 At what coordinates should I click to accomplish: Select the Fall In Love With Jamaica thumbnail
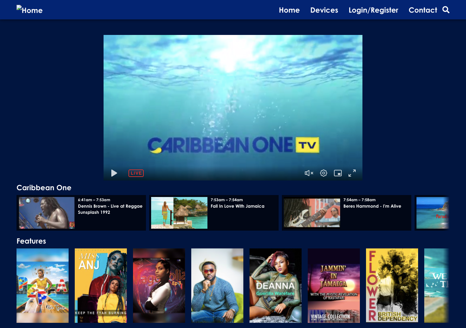[179, 213]
